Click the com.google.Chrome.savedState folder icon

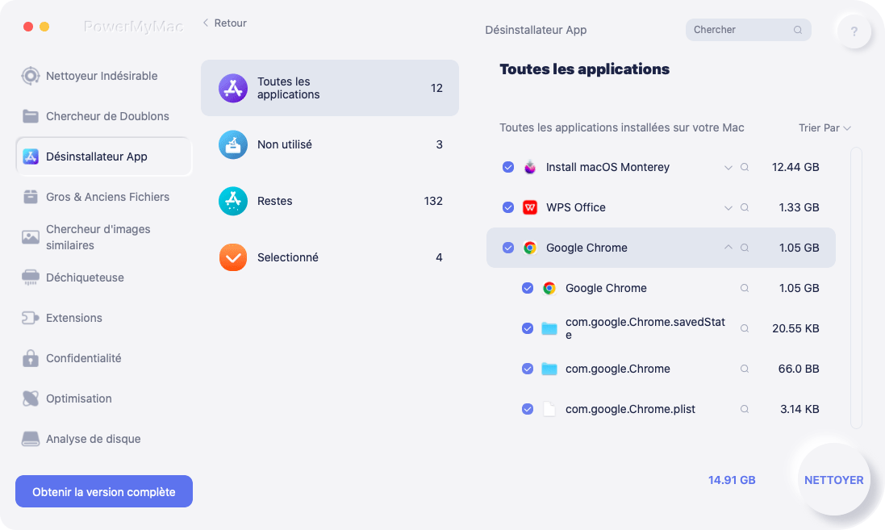click(549, 328)
